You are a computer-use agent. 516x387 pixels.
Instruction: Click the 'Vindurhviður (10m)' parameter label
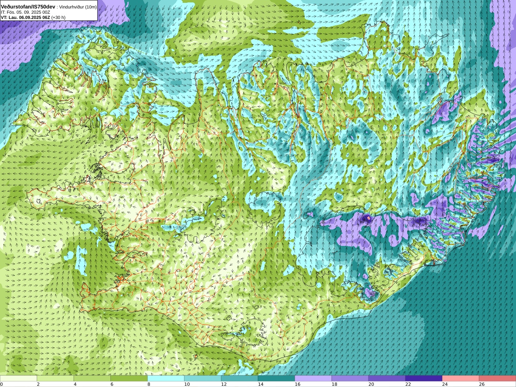[x=78, y=7]
